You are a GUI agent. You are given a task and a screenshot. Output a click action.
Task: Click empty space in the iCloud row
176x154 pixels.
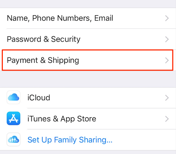(107, 98)
